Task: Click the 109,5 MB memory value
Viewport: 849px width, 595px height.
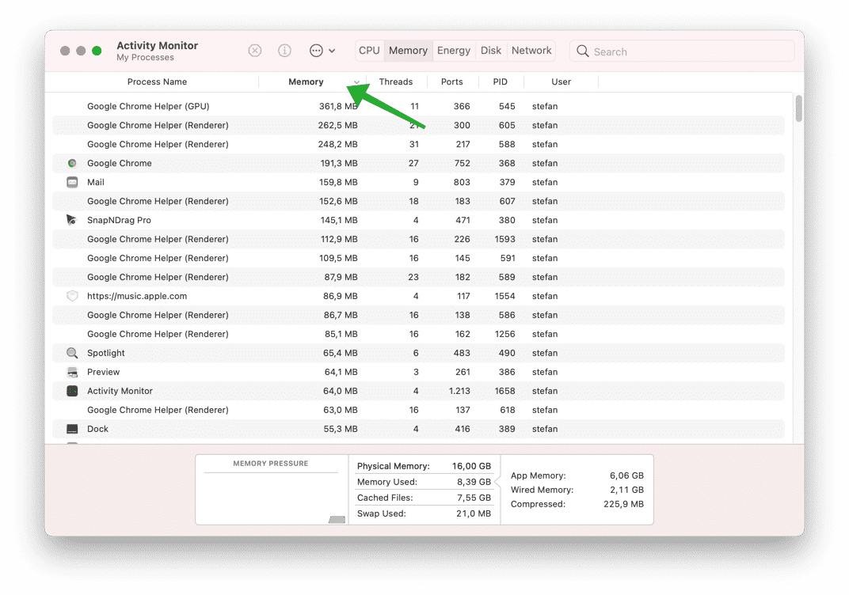Action: (x=338, y=258)
